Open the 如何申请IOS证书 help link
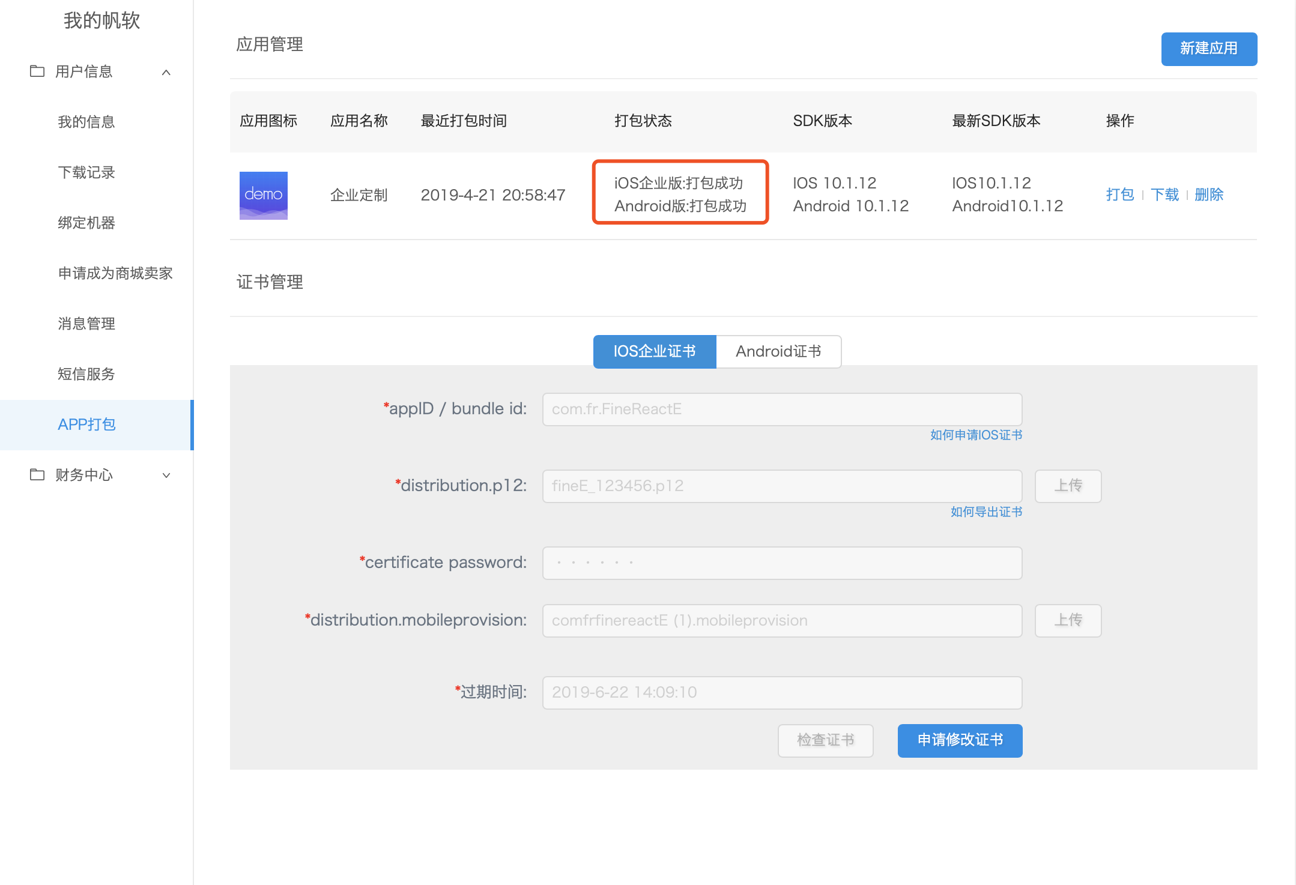Image resolution: width=1296 pixels, height=885 pixels. (x=976, y=435)
